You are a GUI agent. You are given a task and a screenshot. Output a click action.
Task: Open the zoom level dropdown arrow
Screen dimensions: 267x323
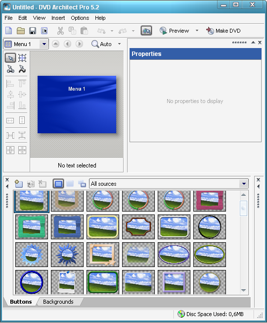point(120,44)
